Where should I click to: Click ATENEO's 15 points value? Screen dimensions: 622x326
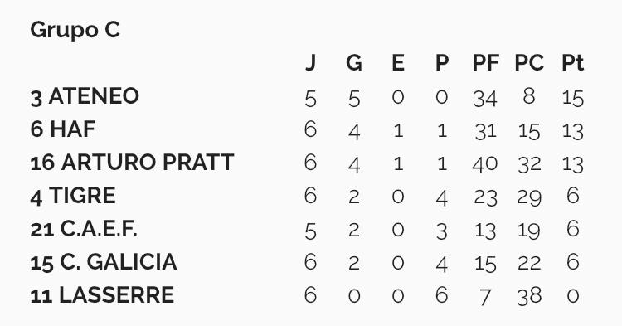573,98
